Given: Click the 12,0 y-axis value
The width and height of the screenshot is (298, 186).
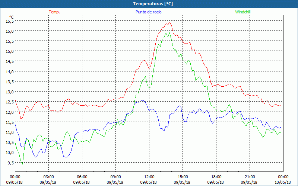Looking at the screenshot, I should (x=10, y=112).
